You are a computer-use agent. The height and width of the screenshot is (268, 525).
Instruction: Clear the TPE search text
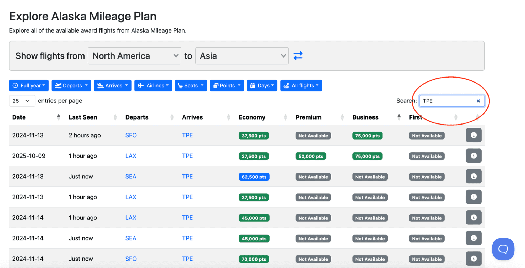click(478, 101)
